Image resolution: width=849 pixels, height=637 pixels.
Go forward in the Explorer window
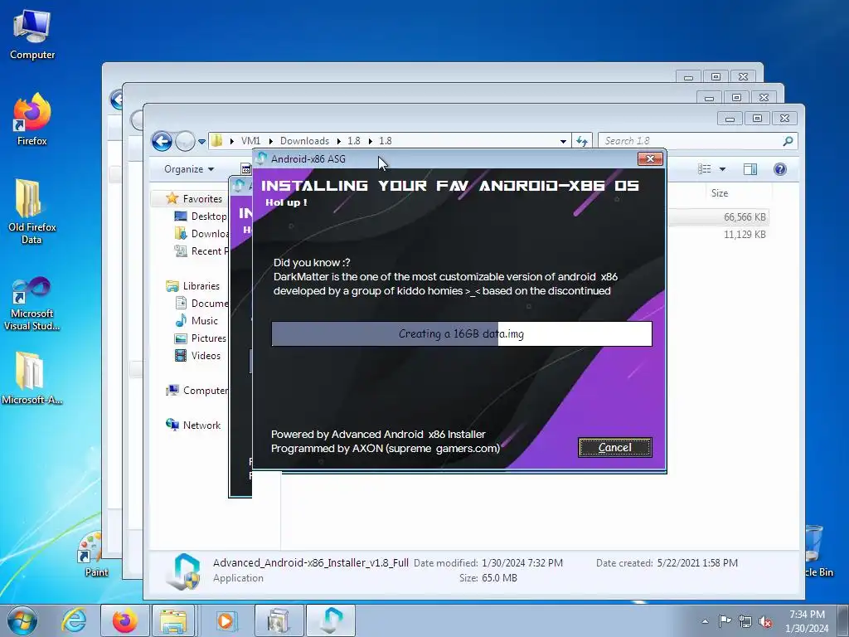(x=185, y=141)
